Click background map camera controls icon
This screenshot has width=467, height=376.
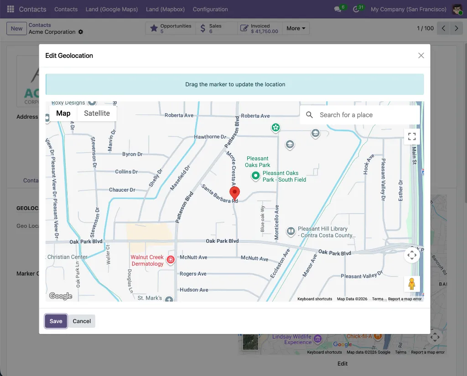click(435, 337)
